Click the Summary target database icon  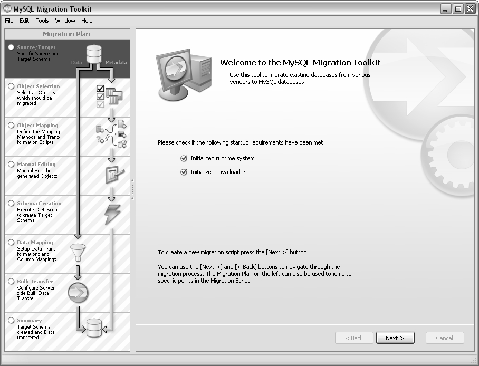(93, 328)
